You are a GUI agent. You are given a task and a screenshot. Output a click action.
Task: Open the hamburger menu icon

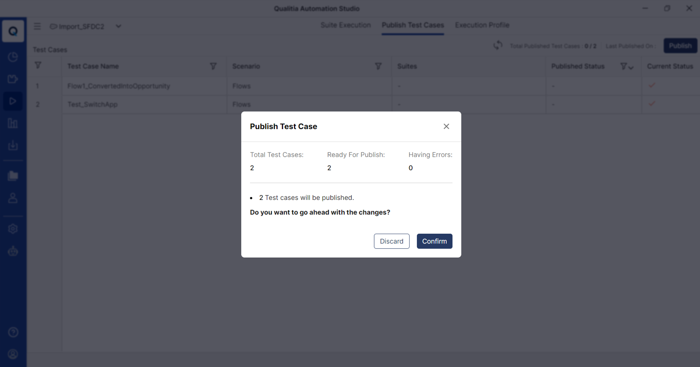[37, 26]
